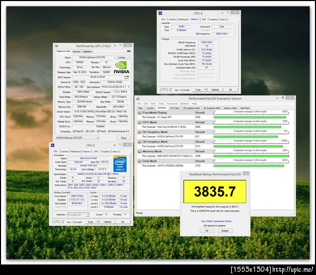Open Caches tab in the lower CPU-Z window
316x275 pixels.
pyautogui.click(x=65, y=151)
